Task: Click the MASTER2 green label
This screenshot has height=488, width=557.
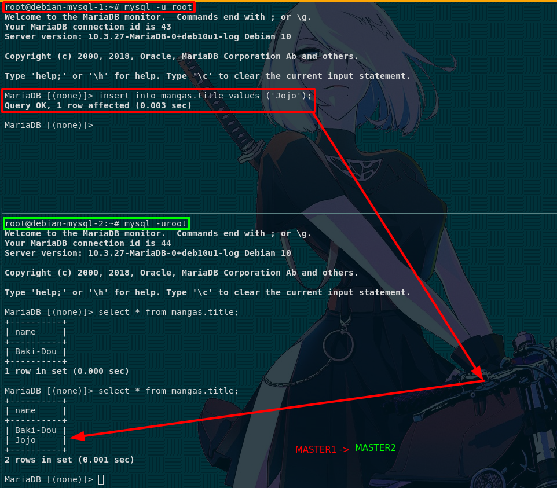Action: 375,447
